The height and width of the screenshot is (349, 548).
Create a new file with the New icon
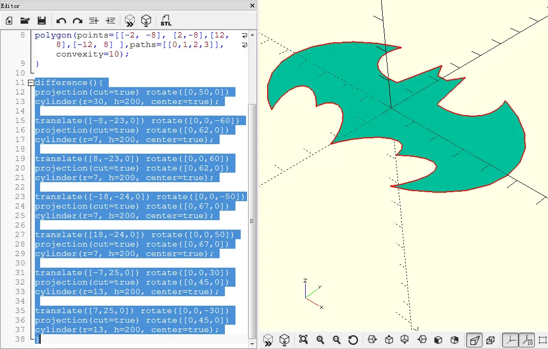tap(9, 21)
